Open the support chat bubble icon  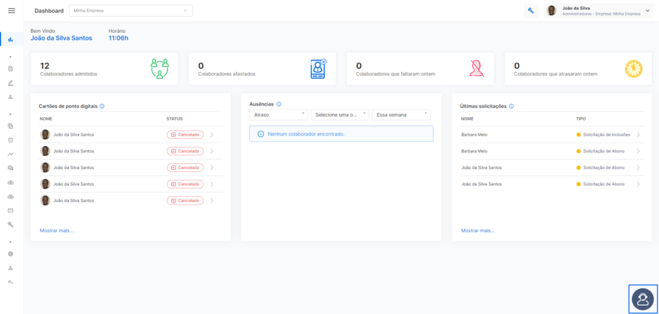[643, 299]
